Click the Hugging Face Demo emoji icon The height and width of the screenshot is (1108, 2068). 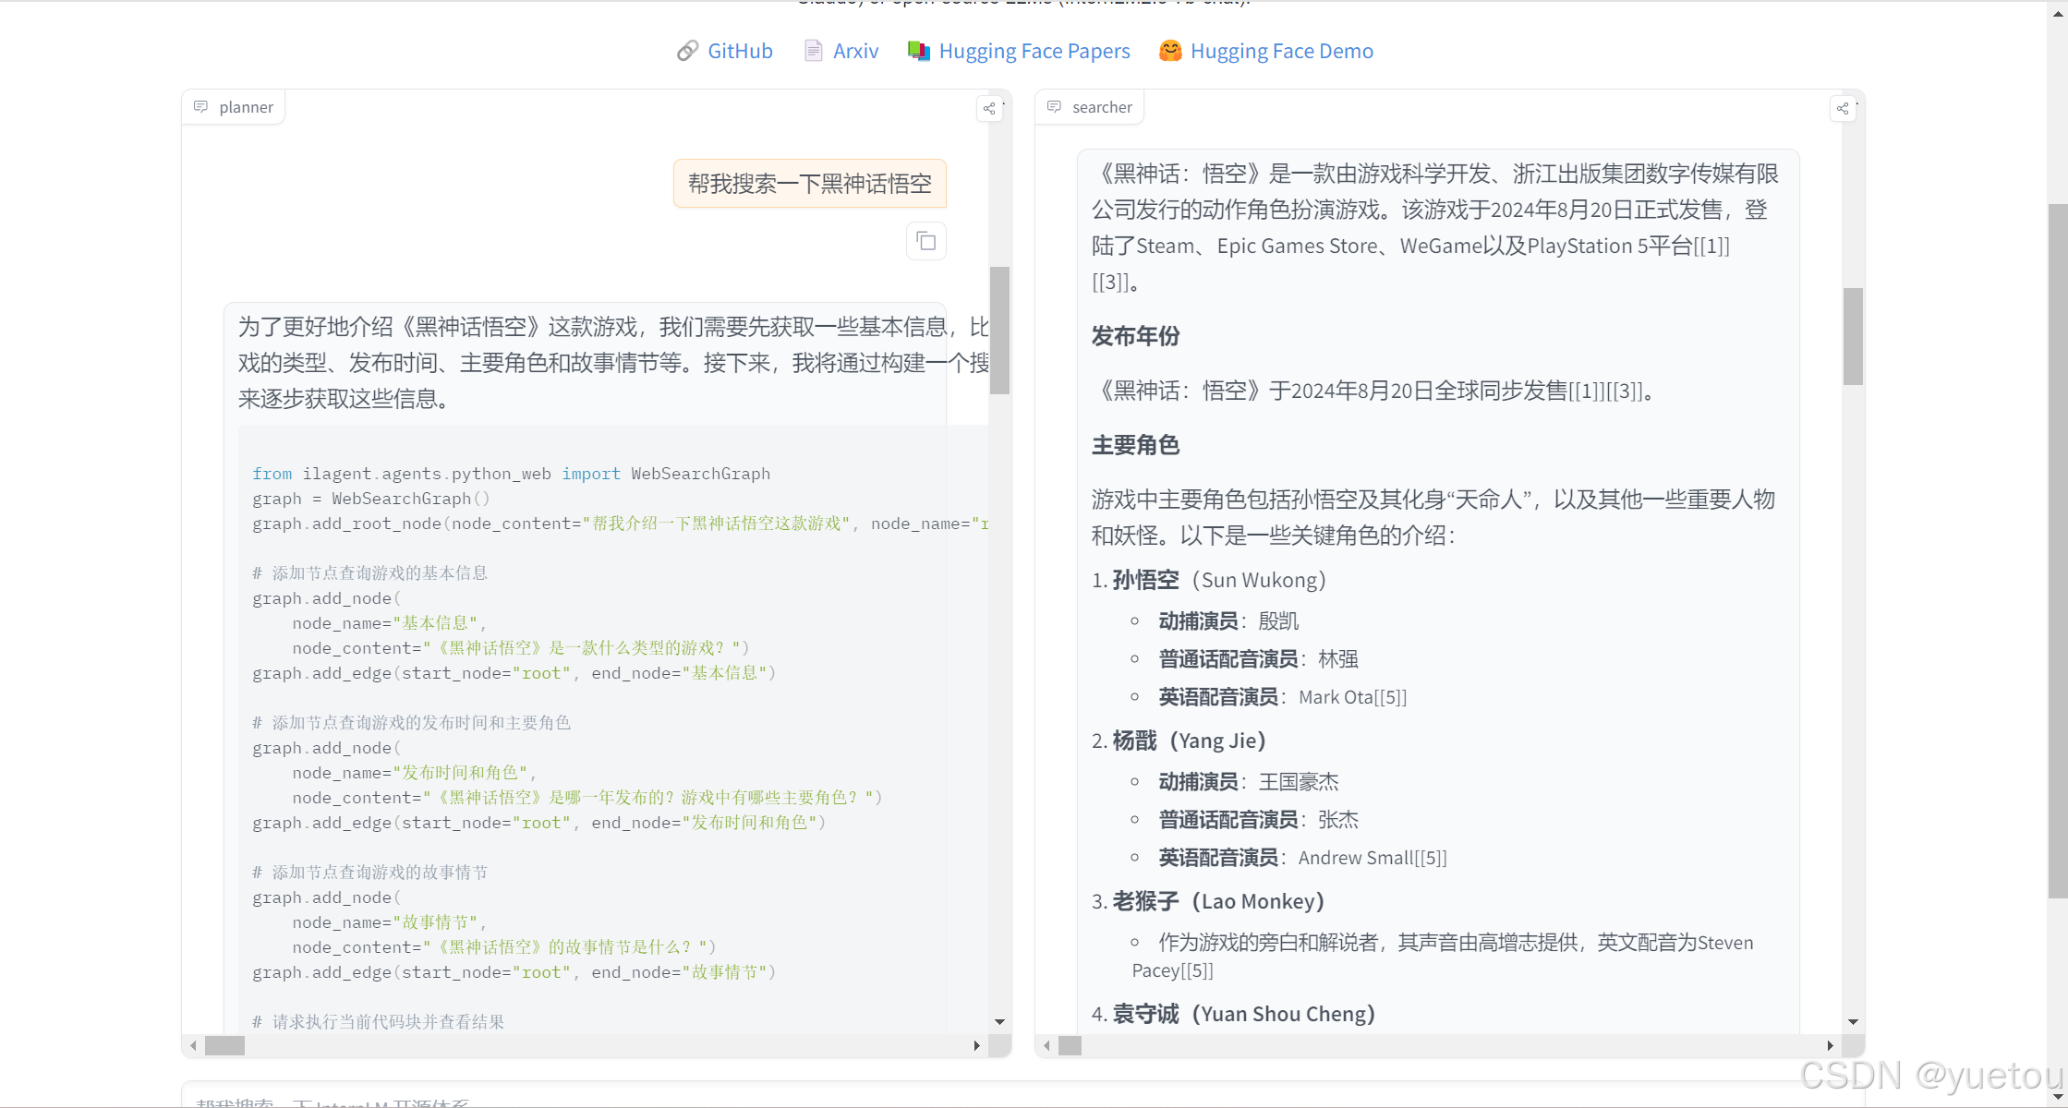pos(1170,51)
